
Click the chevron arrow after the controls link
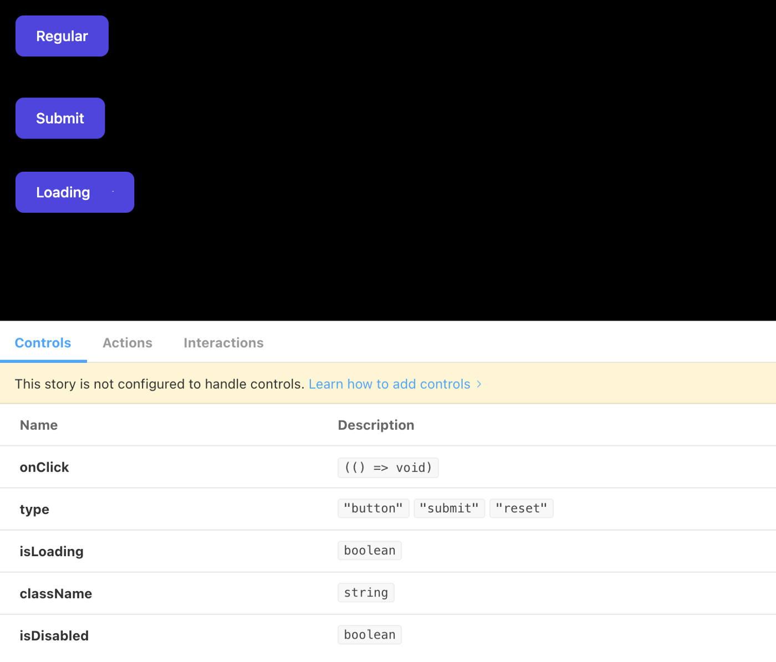coord(479,384)
